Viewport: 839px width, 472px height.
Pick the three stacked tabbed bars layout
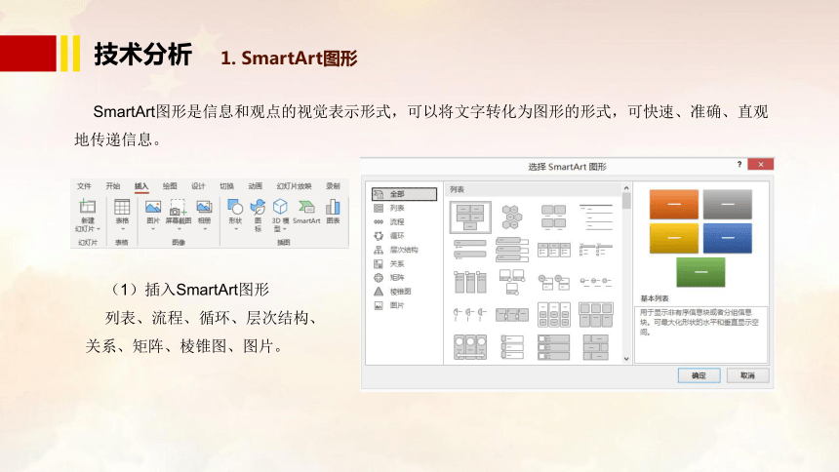click(x=512, y=250)
